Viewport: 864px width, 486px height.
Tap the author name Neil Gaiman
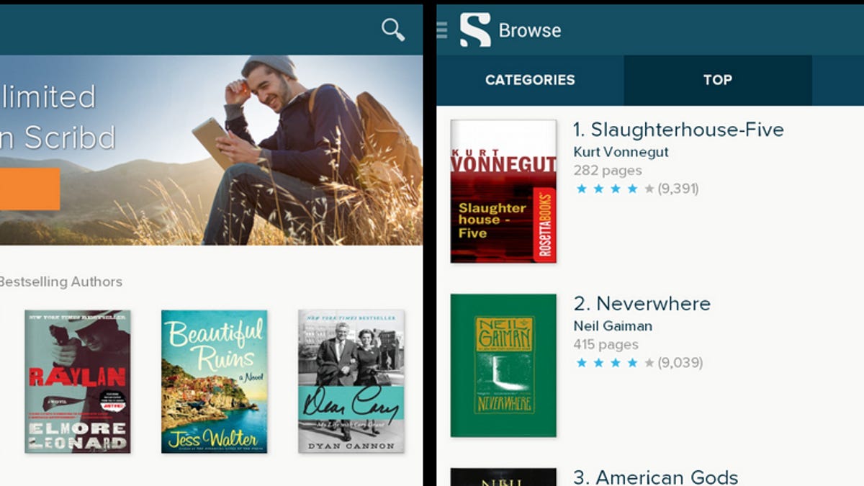click(614, 326)
